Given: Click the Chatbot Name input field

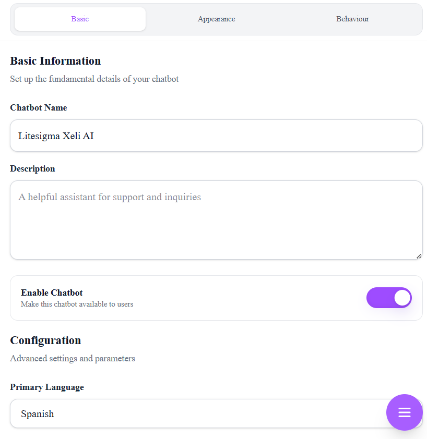Looking at the screenshot, I should click(x=216, y=136).
